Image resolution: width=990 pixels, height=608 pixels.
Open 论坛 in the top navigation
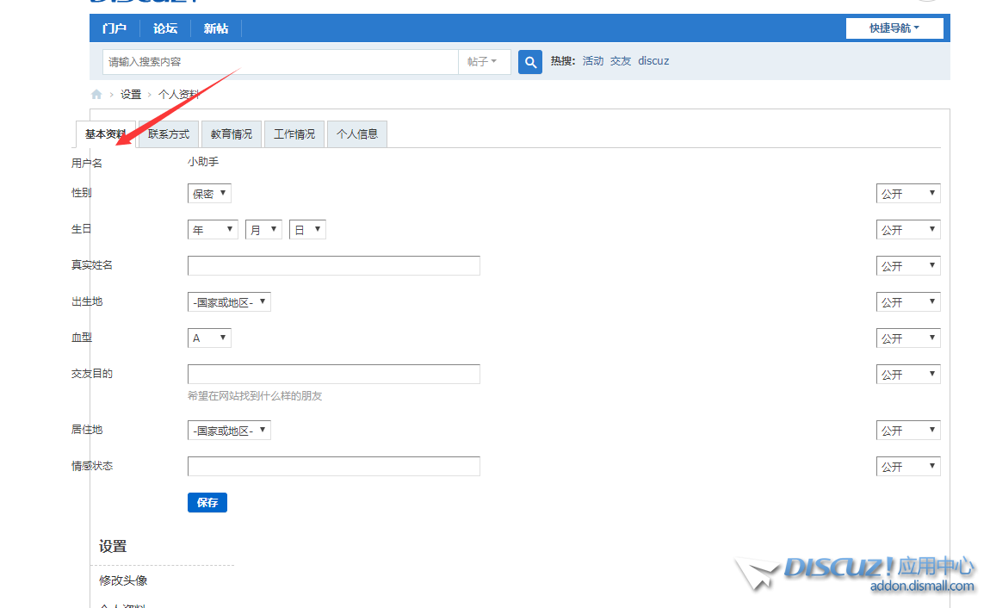165,28
